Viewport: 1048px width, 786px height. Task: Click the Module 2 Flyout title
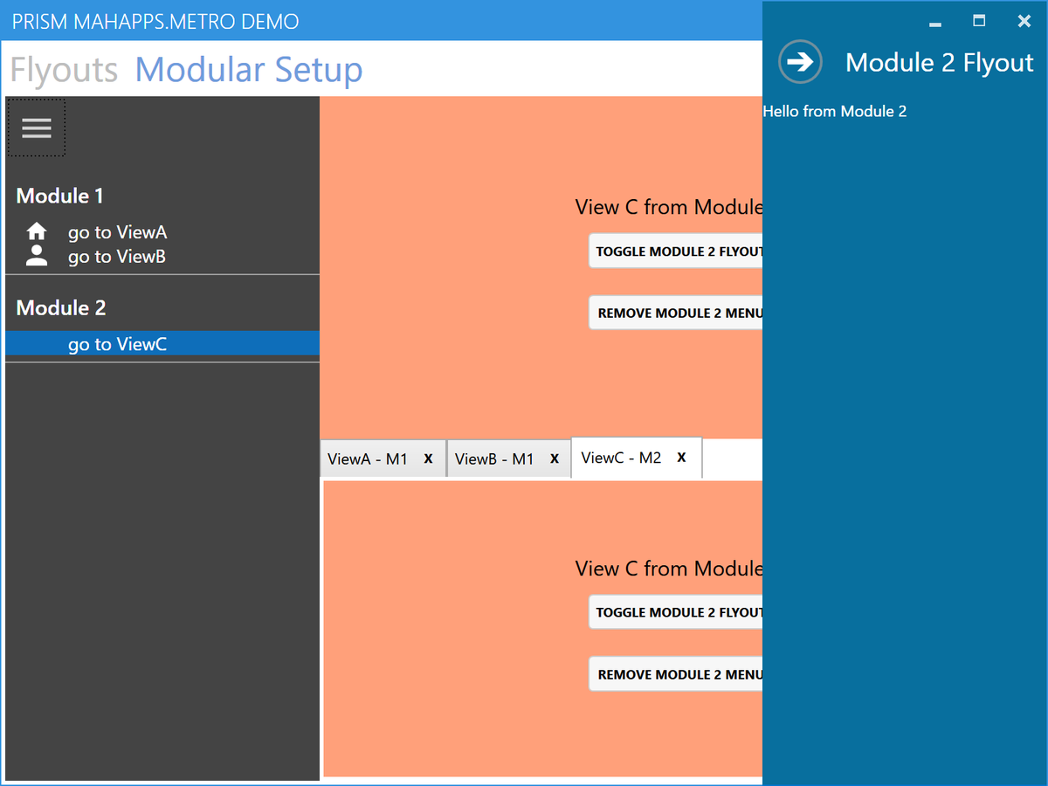[940, 62]
